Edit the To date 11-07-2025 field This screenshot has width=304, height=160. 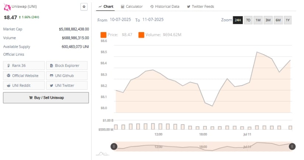(153, 20)
